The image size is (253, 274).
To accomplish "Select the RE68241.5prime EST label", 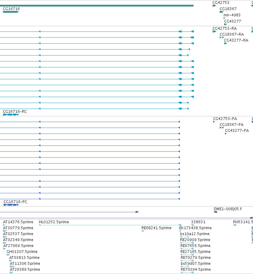I will 156,228.
